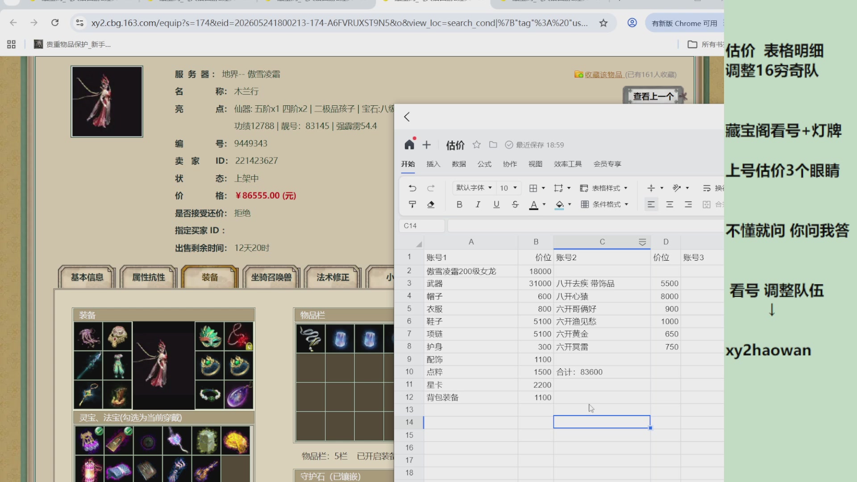Select the pink jellyfish equipment slot icon
The width and height of the screenshot is (857, 482).
pos(88,337)
